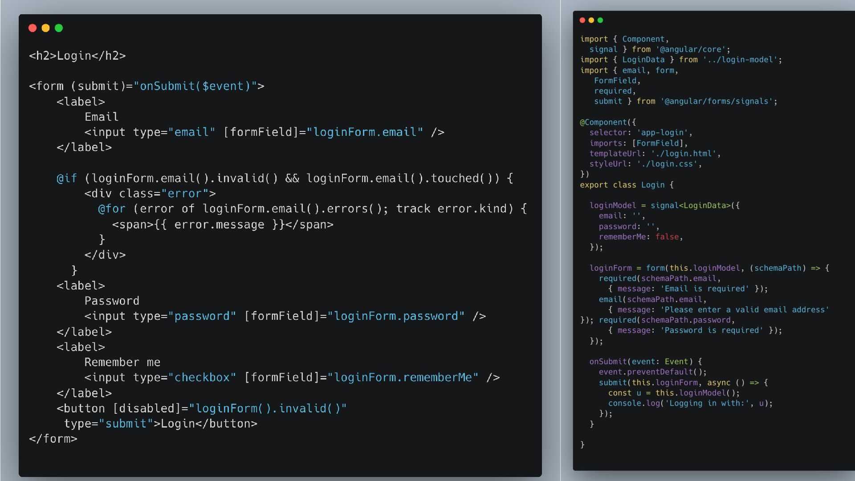Click the '@angular/forms/signals' import path
The image size is (855, 481).
coord(716,102)
